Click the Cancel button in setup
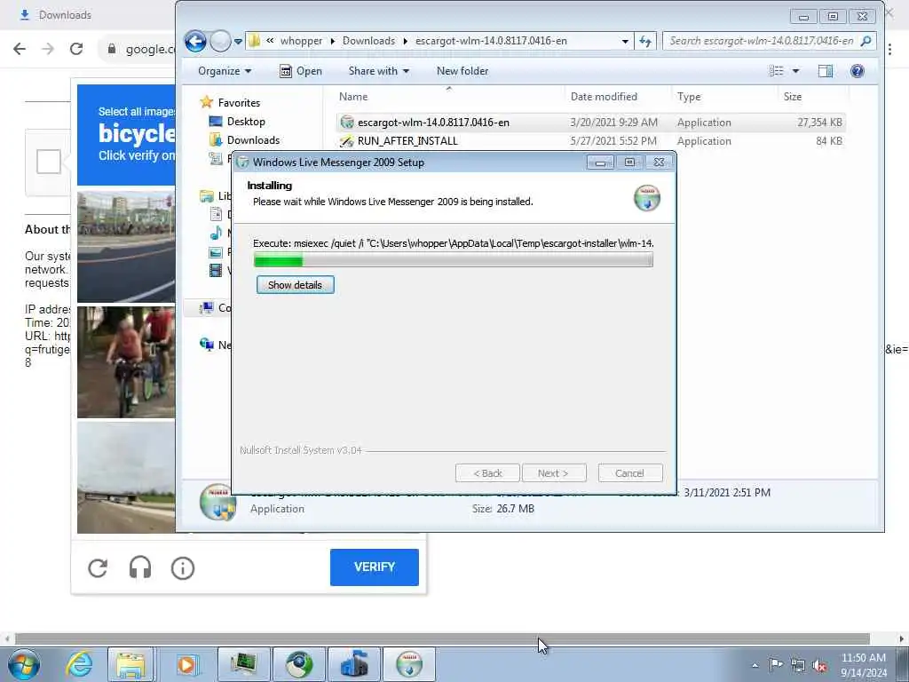Viewport: 909px width, 682px height. tap(629, 473)
